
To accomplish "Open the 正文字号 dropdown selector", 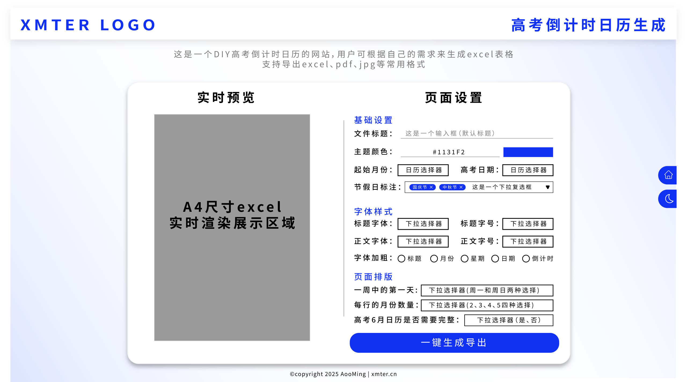I will pyautogui.click(x=528, y=241).
